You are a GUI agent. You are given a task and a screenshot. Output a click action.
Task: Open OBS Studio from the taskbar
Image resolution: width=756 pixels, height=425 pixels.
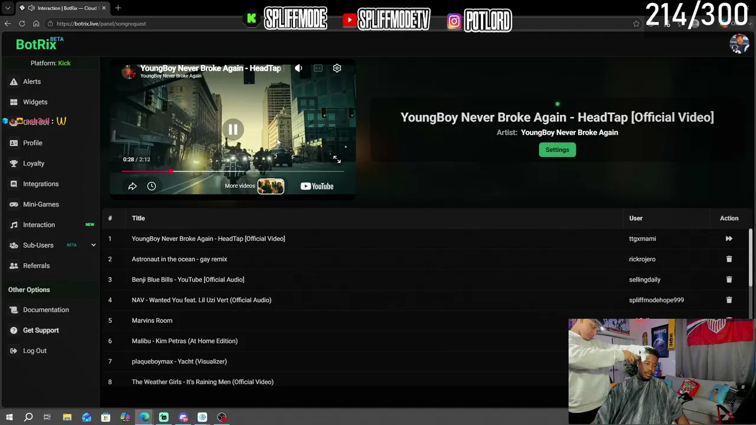[222, 417]
